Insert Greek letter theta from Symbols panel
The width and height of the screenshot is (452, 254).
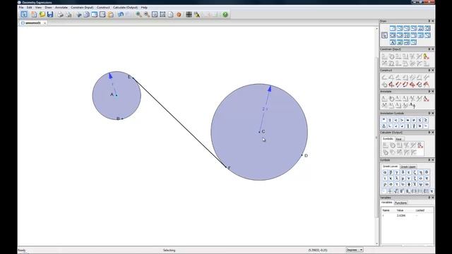point(427,172)
